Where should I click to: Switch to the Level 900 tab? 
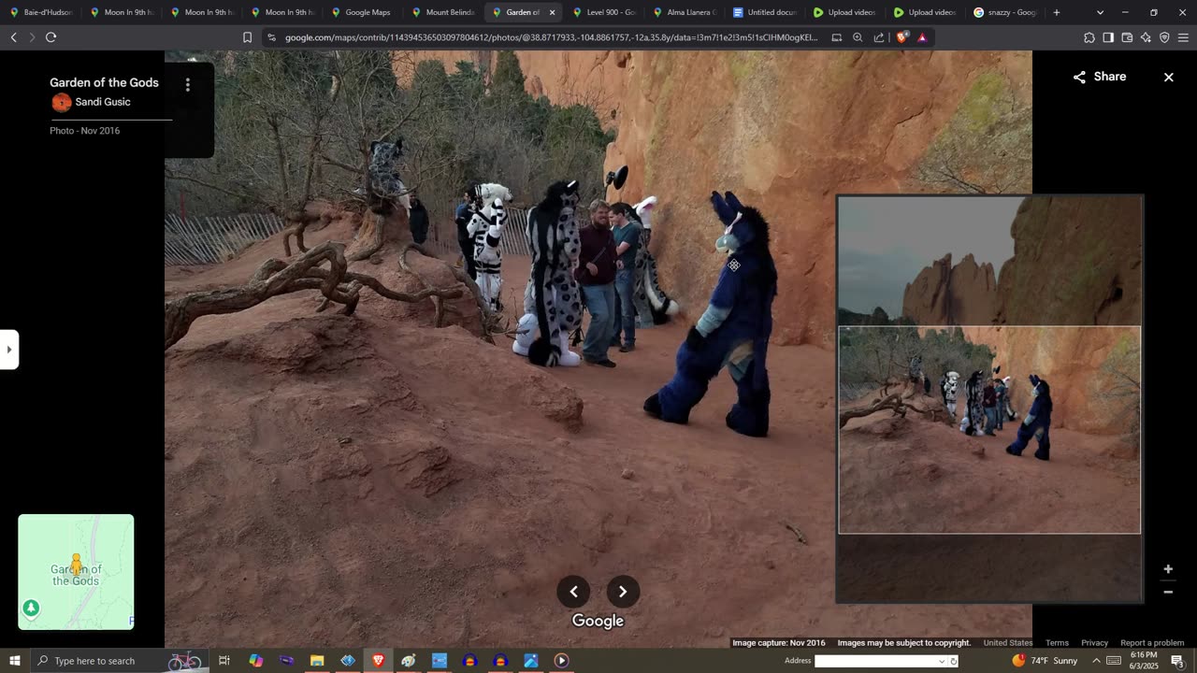[x=602, y=12]
